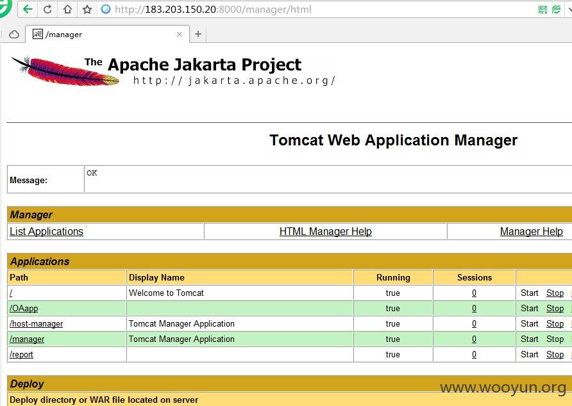
Task: Click the Running column header
Action: (x=393, y=277)
